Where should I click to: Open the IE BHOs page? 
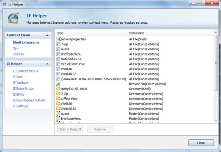coord(18,95)
